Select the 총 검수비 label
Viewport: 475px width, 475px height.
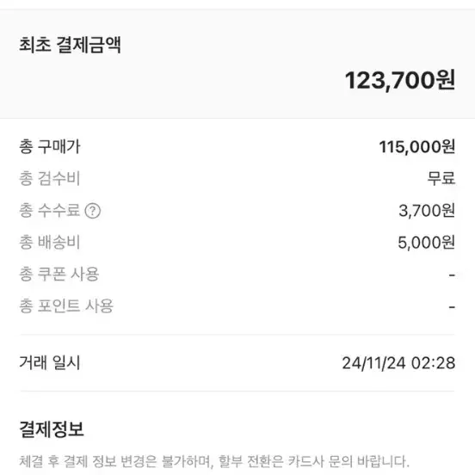click(x=50, y=178)
